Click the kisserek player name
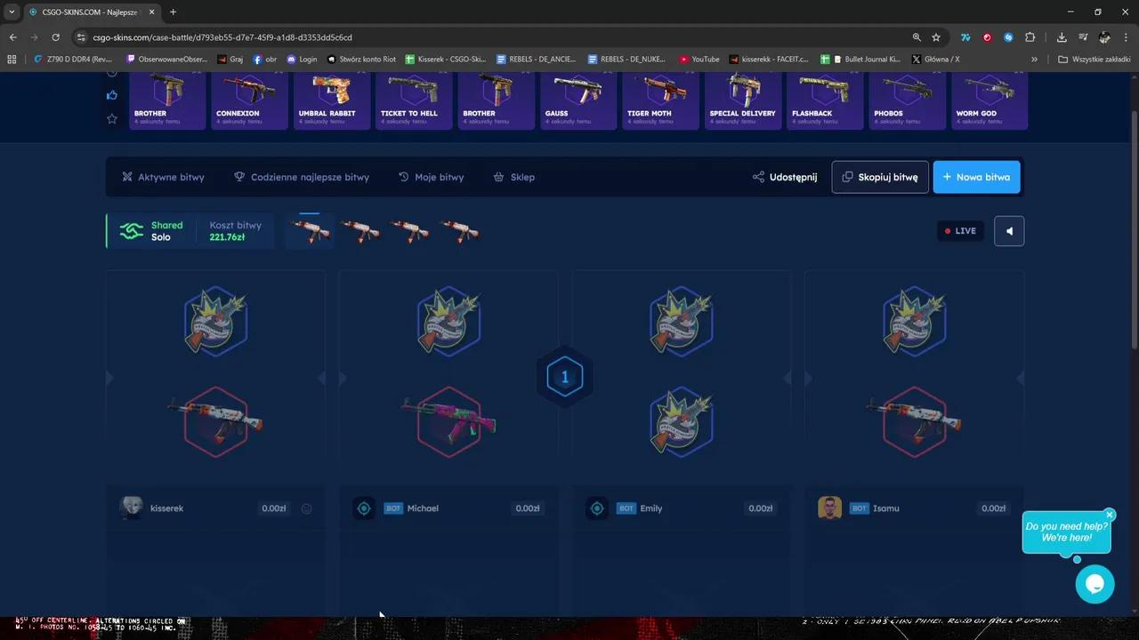1139x640 pixels. [x=167, y=508]
